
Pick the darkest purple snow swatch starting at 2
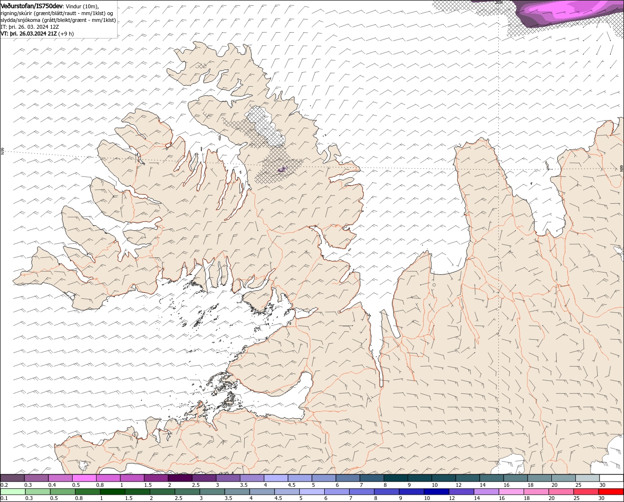(x=180, y=478)
